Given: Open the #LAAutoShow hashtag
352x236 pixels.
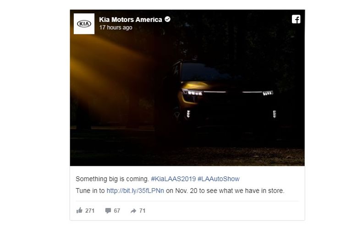Looking at the screenshot, I should [219, 179].
